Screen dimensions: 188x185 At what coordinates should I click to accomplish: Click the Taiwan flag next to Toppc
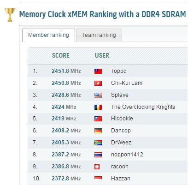tap(98, 71)
